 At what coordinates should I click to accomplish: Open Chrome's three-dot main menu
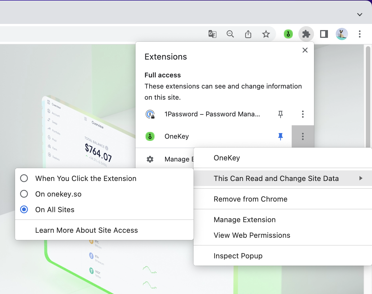click(x=360, y=34)
